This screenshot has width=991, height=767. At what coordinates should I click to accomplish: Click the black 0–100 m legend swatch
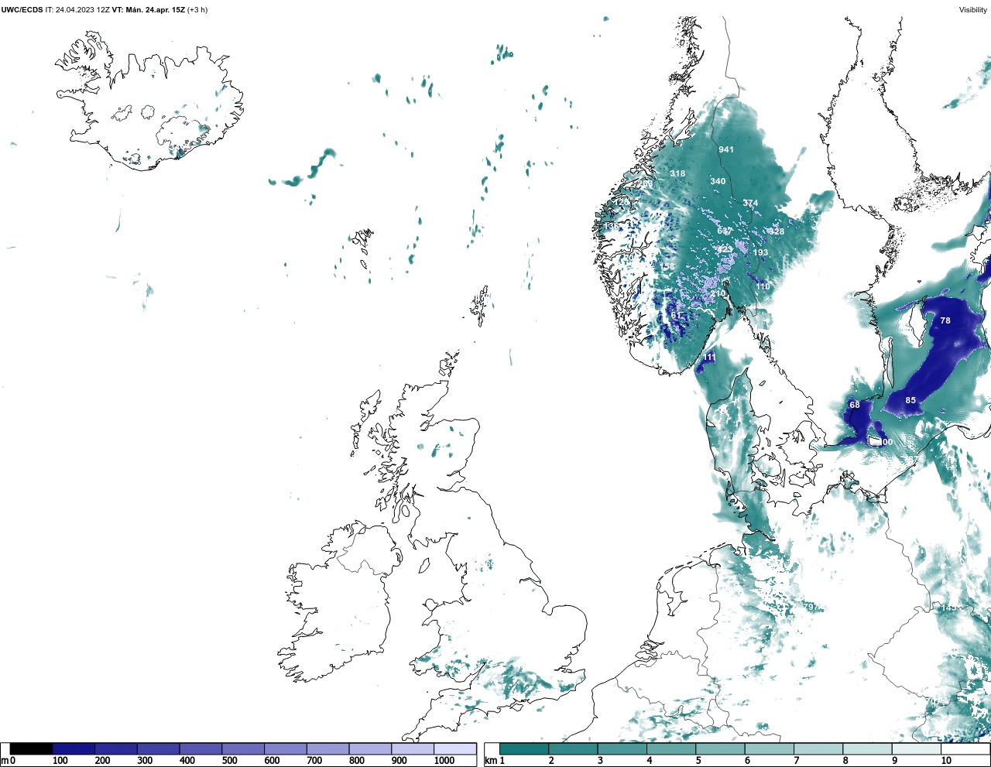(32, 749)
